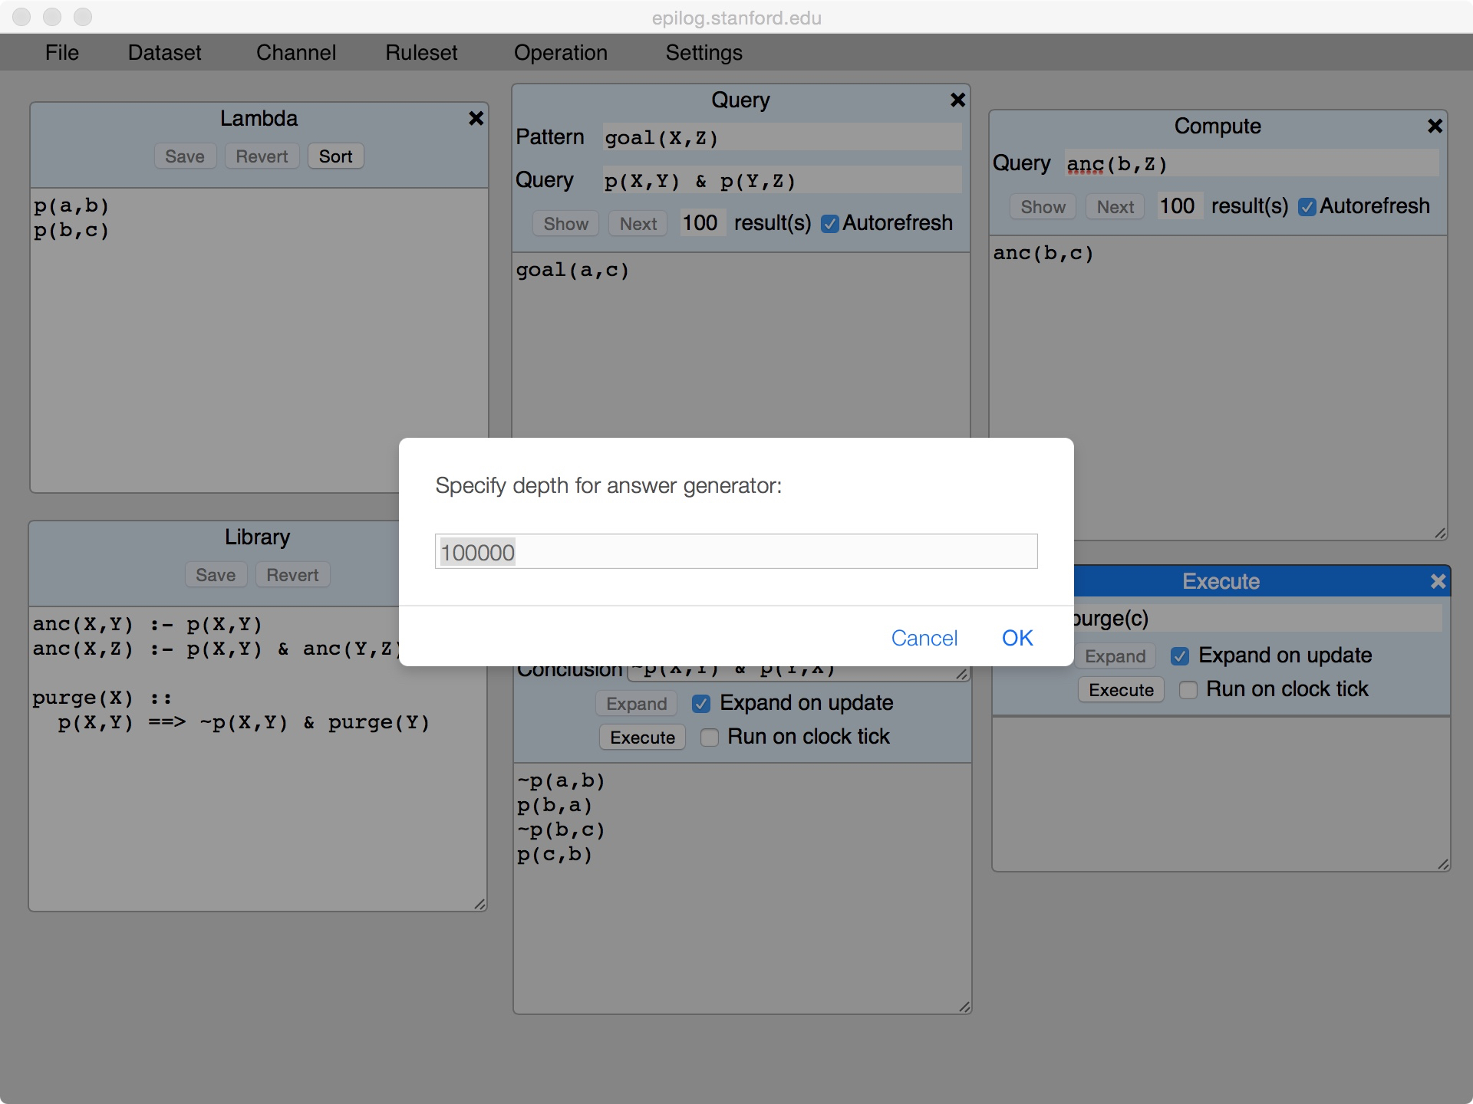Click the depth value input field
The width and height of the screenshot is (1473, 1104).
point(736,551)
